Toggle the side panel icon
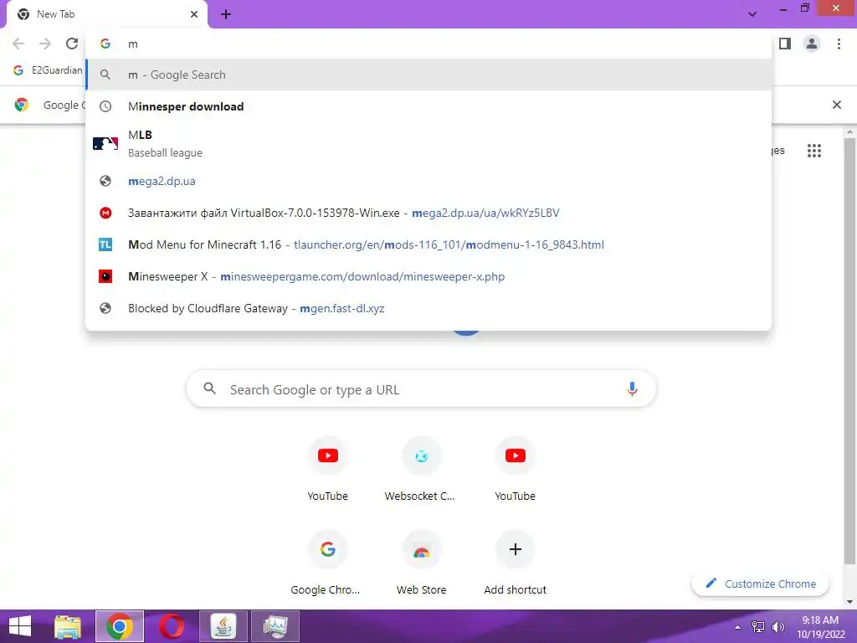Viewport: 857px width, 643px height. click(x=785, y=44)
